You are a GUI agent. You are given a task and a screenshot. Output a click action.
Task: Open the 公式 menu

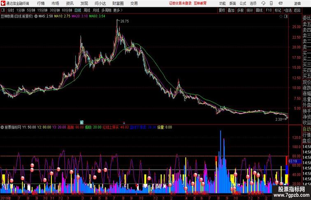point(243,3)
